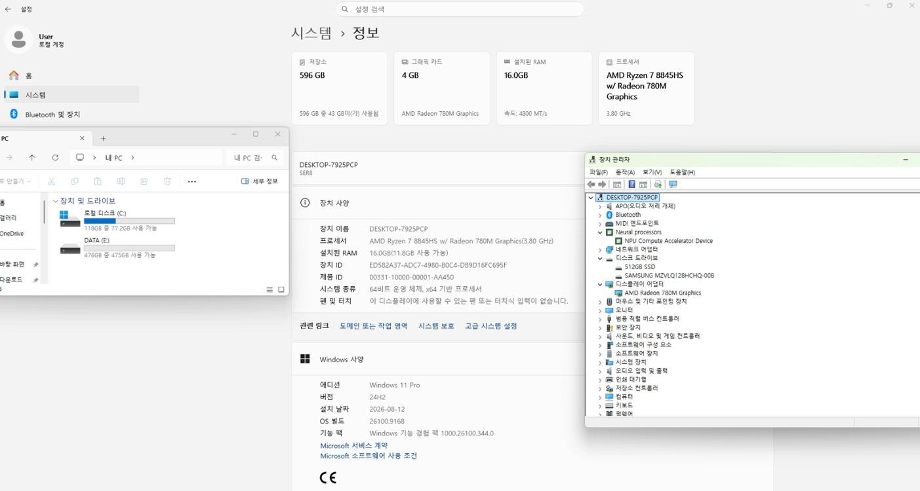Click the update driver icon in Device Manager toolbar
This screenshot has height=491, width=920.
(x=658, y=185)
